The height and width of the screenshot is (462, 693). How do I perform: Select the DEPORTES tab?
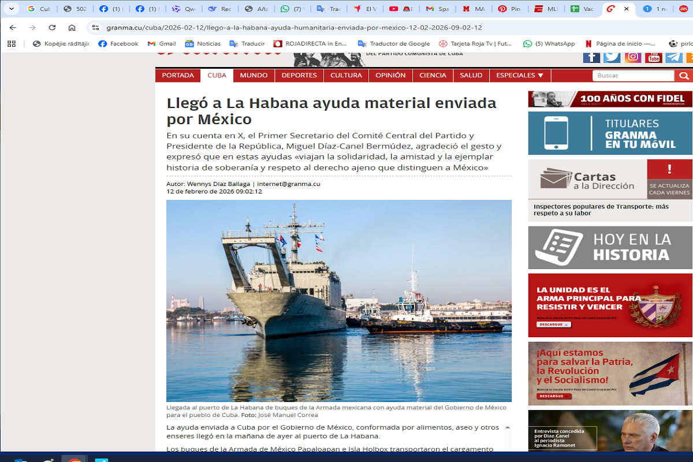(x=299, y=75)
